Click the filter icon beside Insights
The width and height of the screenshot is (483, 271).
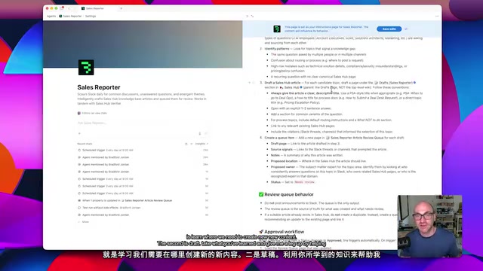point(191,144)
